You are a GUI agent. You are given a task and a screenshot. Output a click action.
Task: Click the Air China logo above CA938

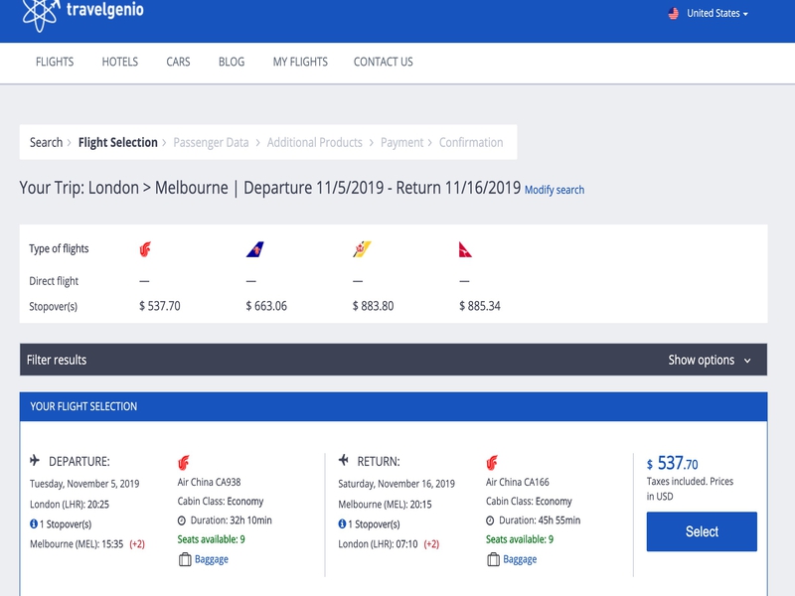pos(184,463)
